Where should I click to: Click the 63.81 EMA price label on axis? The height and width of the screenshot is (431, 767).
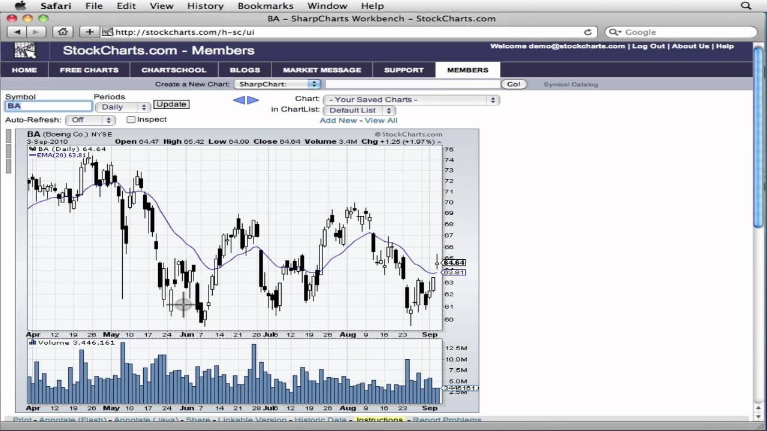[454, 272]
